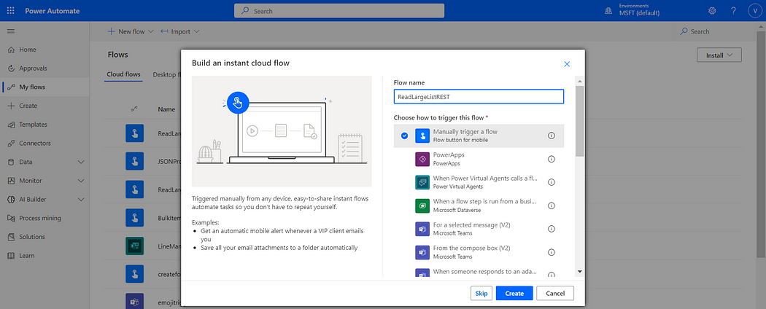Click the Microsoft Dataverse trigger icon

[x=422, y=206]
